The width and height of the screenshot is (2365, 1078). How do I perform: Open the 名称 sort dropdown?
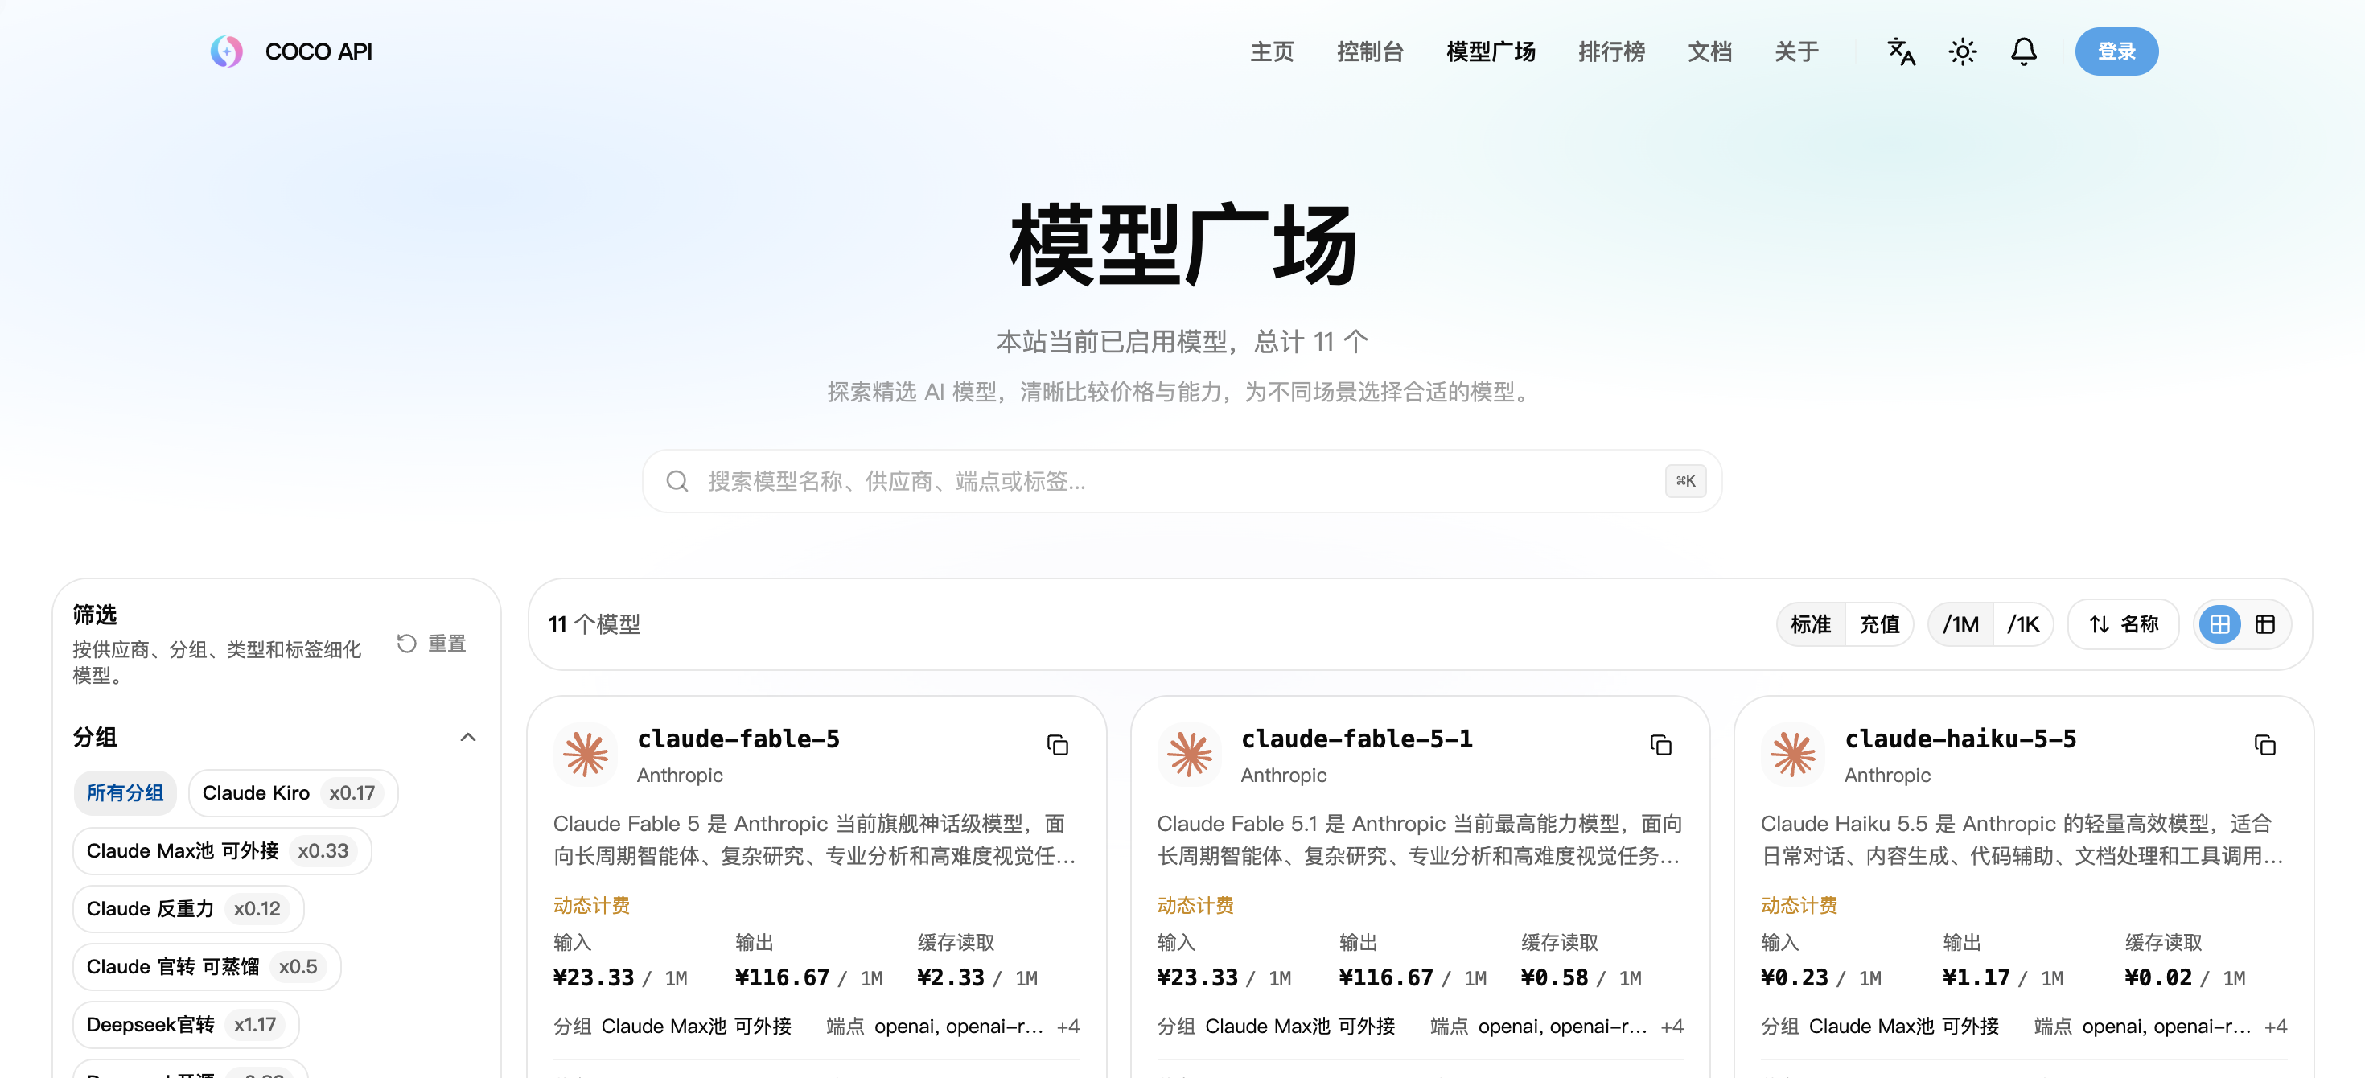[2123, 624]
